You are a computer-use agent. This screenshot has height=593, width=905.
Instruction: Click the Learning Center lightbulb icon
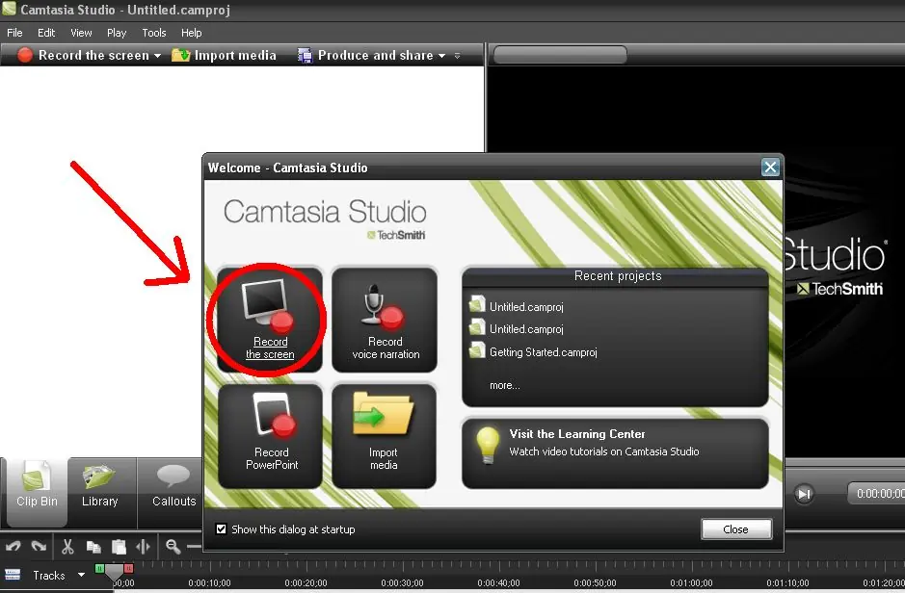[x=487, y=445]
